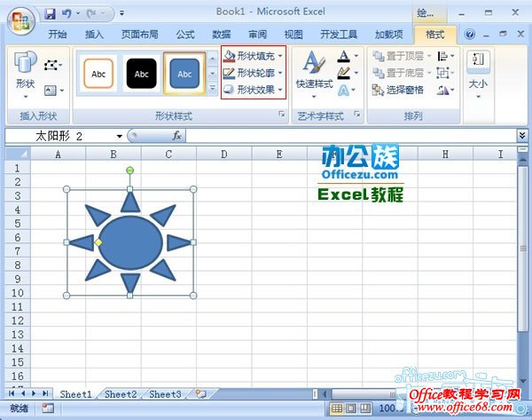Viewport: 532px width, 420px height.
Task: Open Excel help question mark icon
Action: (x=470, y=35)
